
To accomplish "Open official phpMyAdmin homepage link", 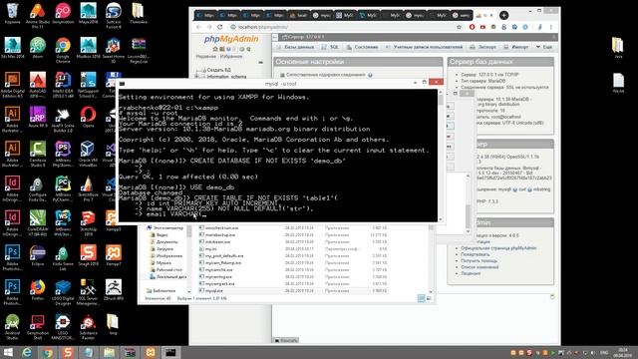I will 498,248.
